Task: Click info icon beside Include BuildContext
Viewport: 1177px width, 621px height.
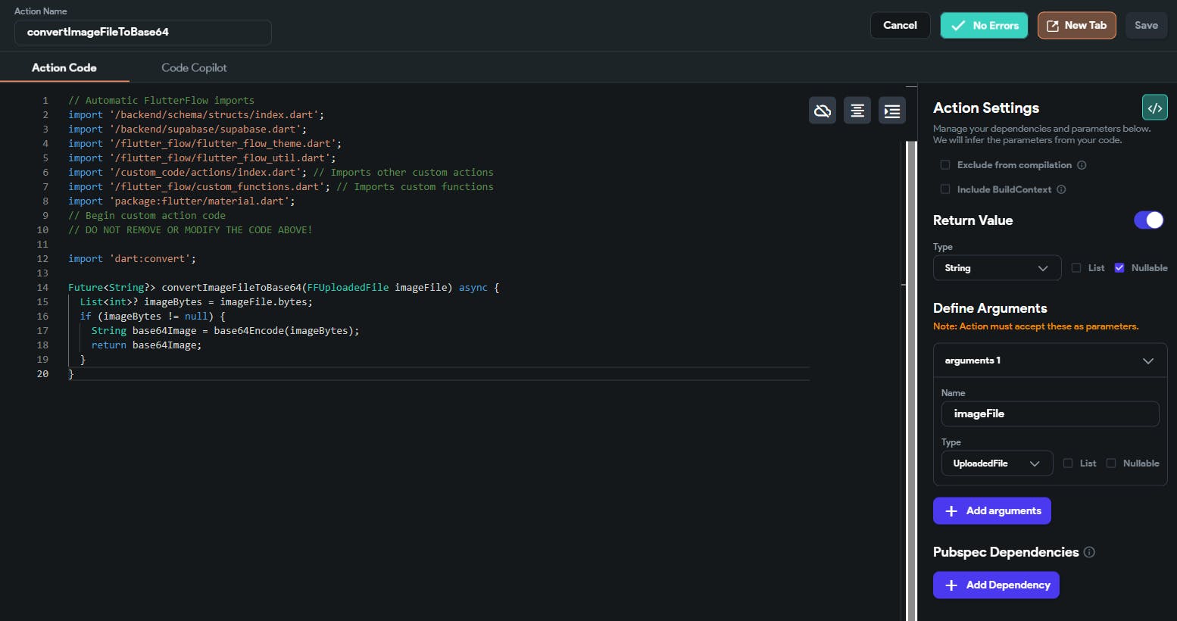Action: pyautogui.click(x=1061, y=189)
